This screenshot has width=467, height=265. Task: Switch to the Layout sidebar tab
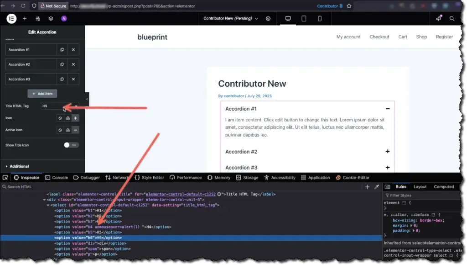click(420, 187)
